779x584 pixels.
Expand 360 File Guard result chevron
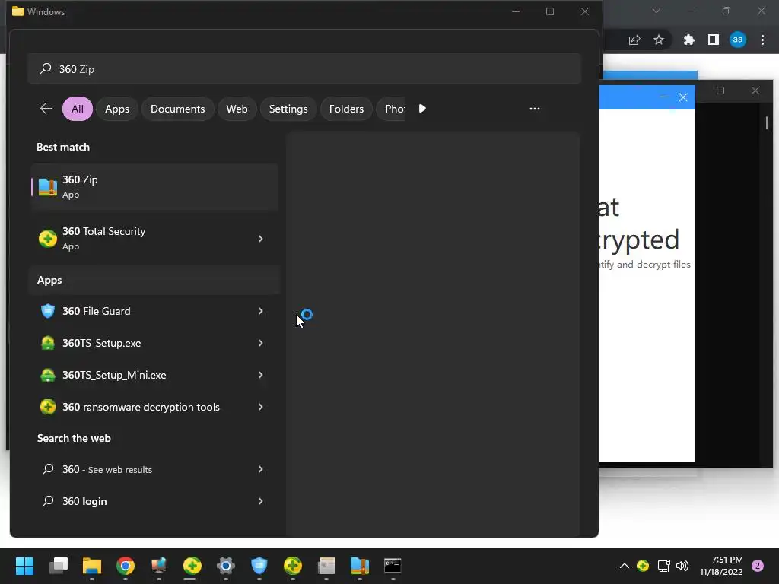(260, 311)
